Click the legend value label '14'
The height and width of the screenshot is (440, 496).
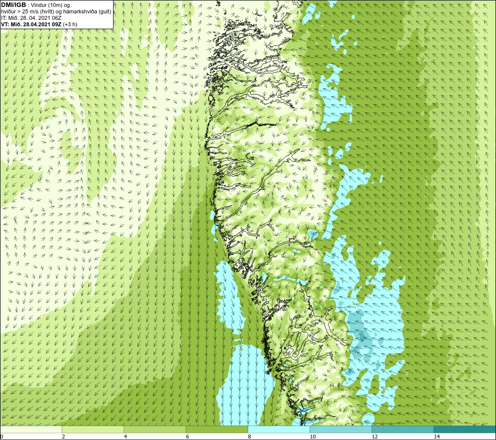[x=436, y=437]
